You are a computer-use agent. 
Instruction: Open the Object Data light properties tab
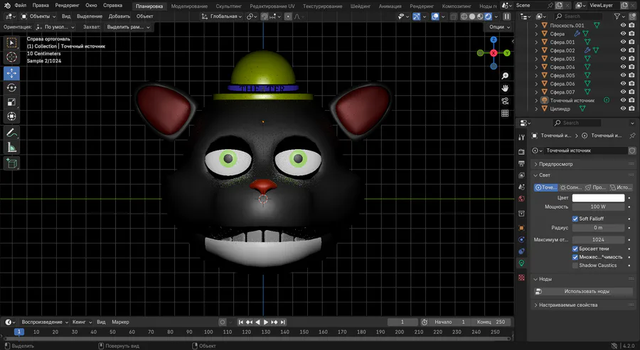521,263
